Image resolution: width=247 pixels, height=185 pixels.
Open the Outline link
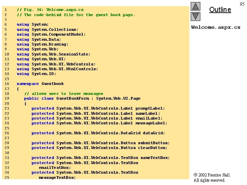coord(220,10)
